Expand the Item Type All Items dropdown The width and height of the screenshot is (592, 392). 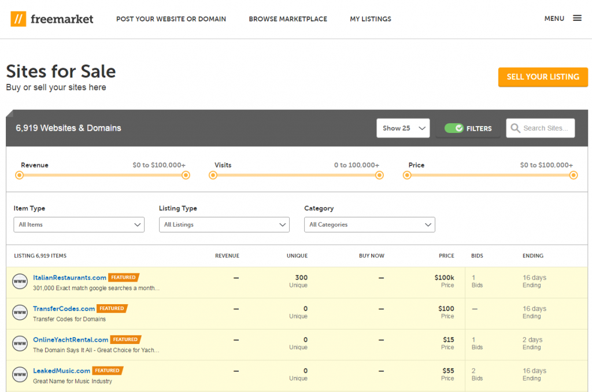(x=79, y=225)
